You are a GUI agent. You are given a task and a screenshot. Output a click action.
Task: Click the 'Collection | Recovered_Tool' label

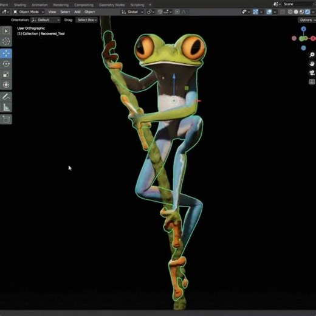pyautogui.click(x=41, y=33)
